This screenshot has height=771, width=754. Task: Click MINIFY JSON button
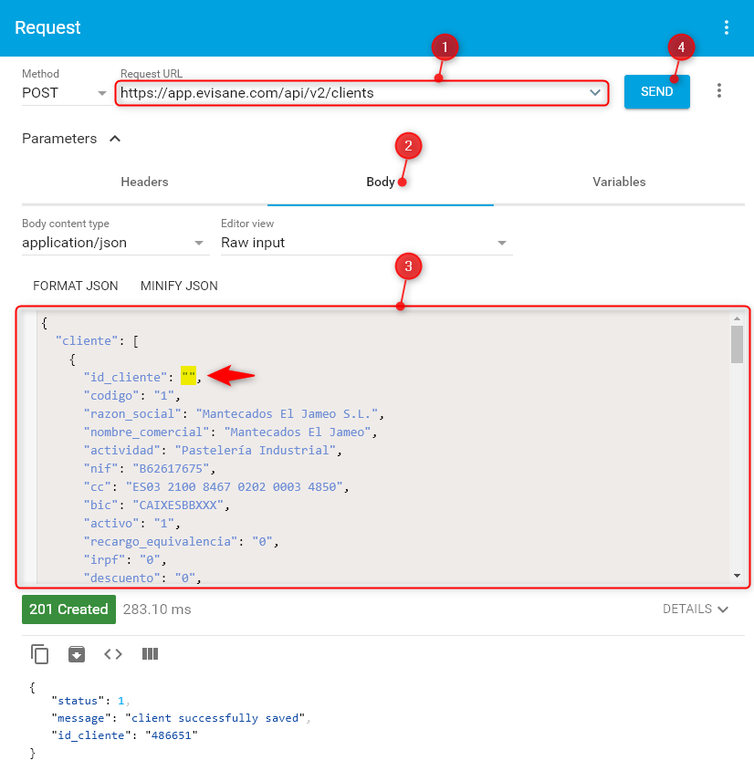179,286
